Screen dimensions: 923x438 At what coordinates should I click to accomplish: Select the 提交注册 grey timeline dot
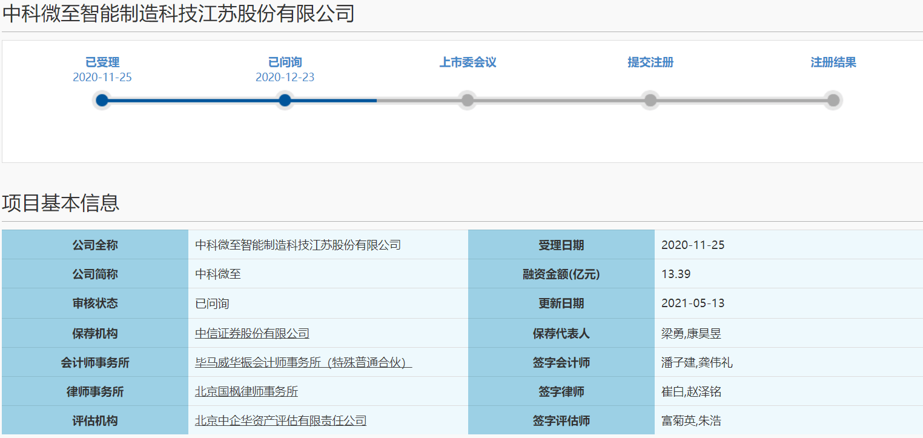pyautogui.click(x=650, y=100)
